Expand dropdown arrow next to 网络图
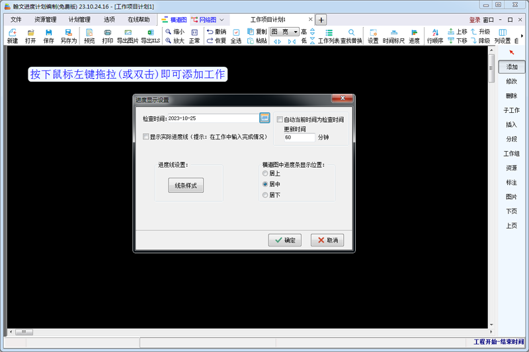The width and height of the screenshot is (529, 352). 222,20
